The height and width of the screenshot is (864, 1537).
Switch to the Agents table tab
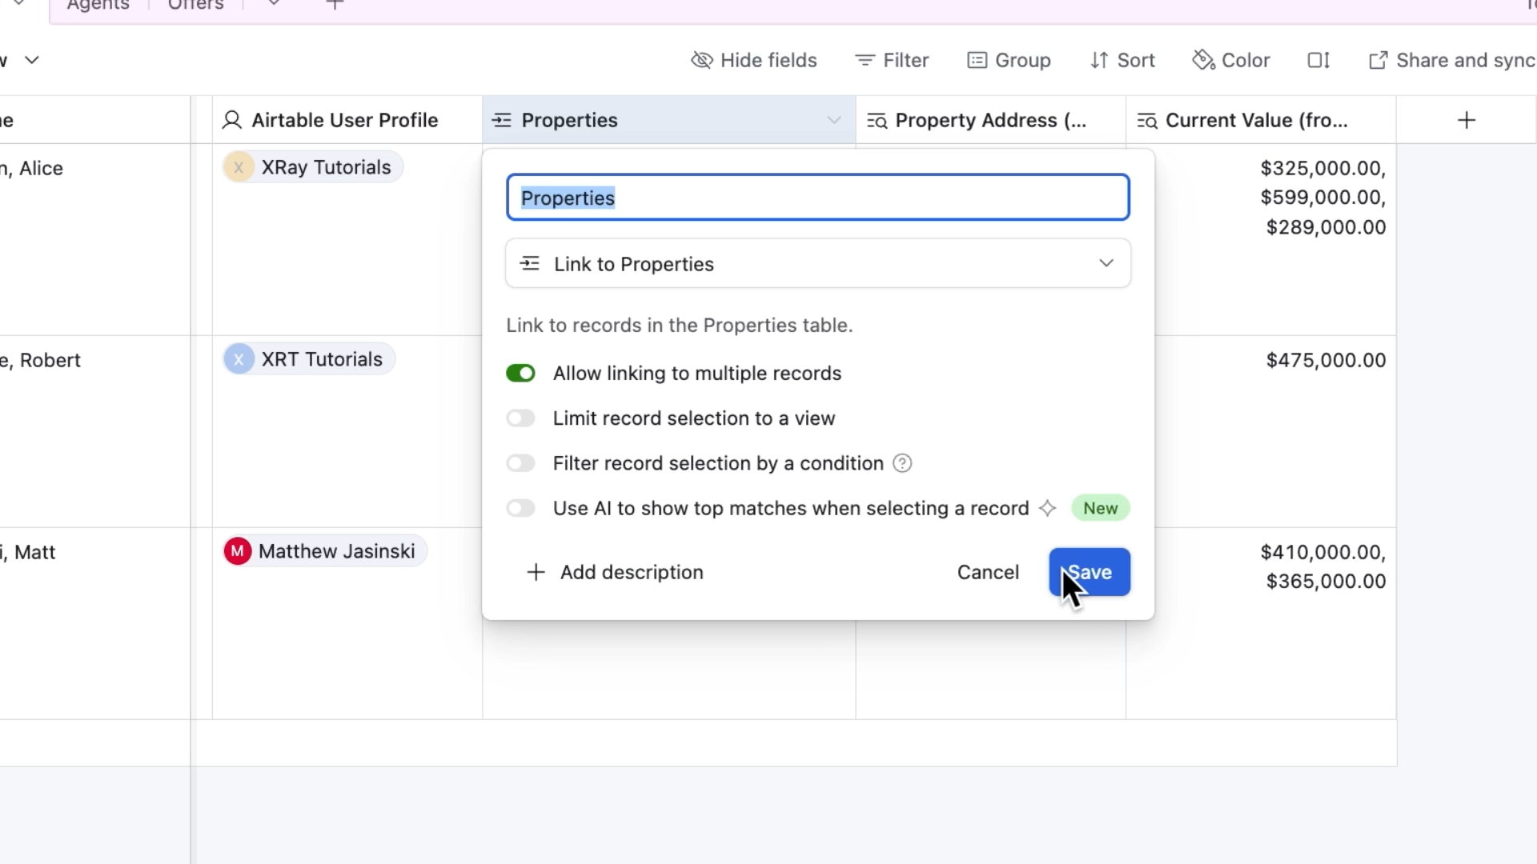coord(98,6)
